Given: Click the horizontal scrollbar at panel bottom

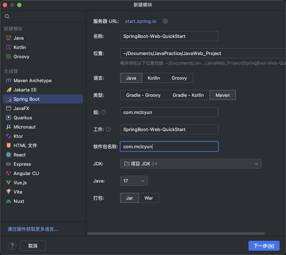Looking at the screenshot, I should tap(176, 234).
